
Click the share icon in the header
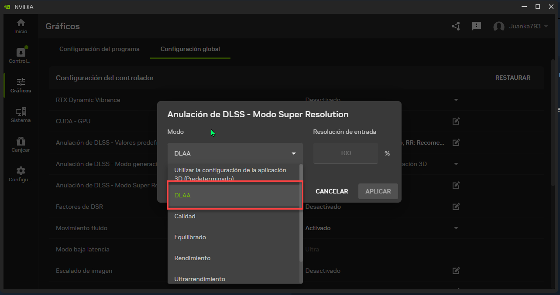(x=456, y=26)
